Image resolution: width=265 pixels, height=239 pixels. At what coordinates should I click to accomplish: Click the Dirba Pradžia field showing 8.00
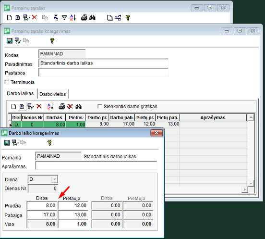(x=42, y=205)
